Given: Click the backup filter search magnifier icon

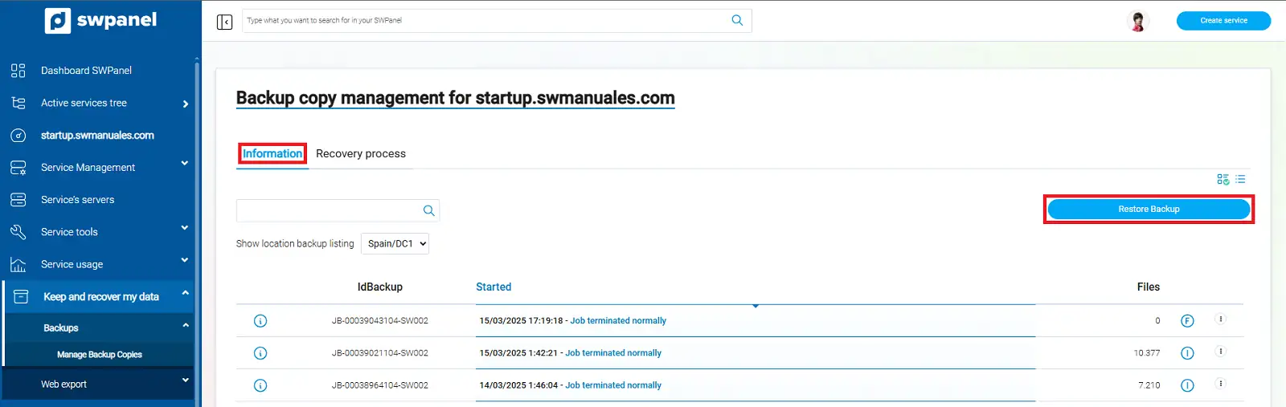Looking at the screenshot, I should 428,211.
